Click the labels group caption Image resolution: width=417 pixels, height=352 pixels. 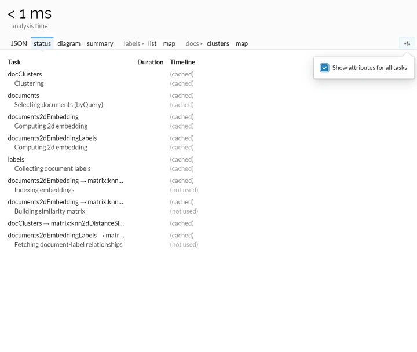click(x=132, y=43)
